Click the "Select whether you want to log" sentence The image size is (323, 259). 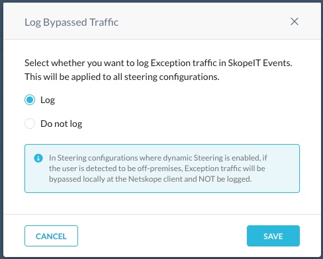pos(158,63)
